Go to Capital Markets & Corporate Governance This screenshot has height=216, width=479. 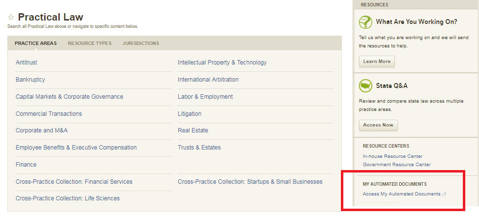click(70, 97)
